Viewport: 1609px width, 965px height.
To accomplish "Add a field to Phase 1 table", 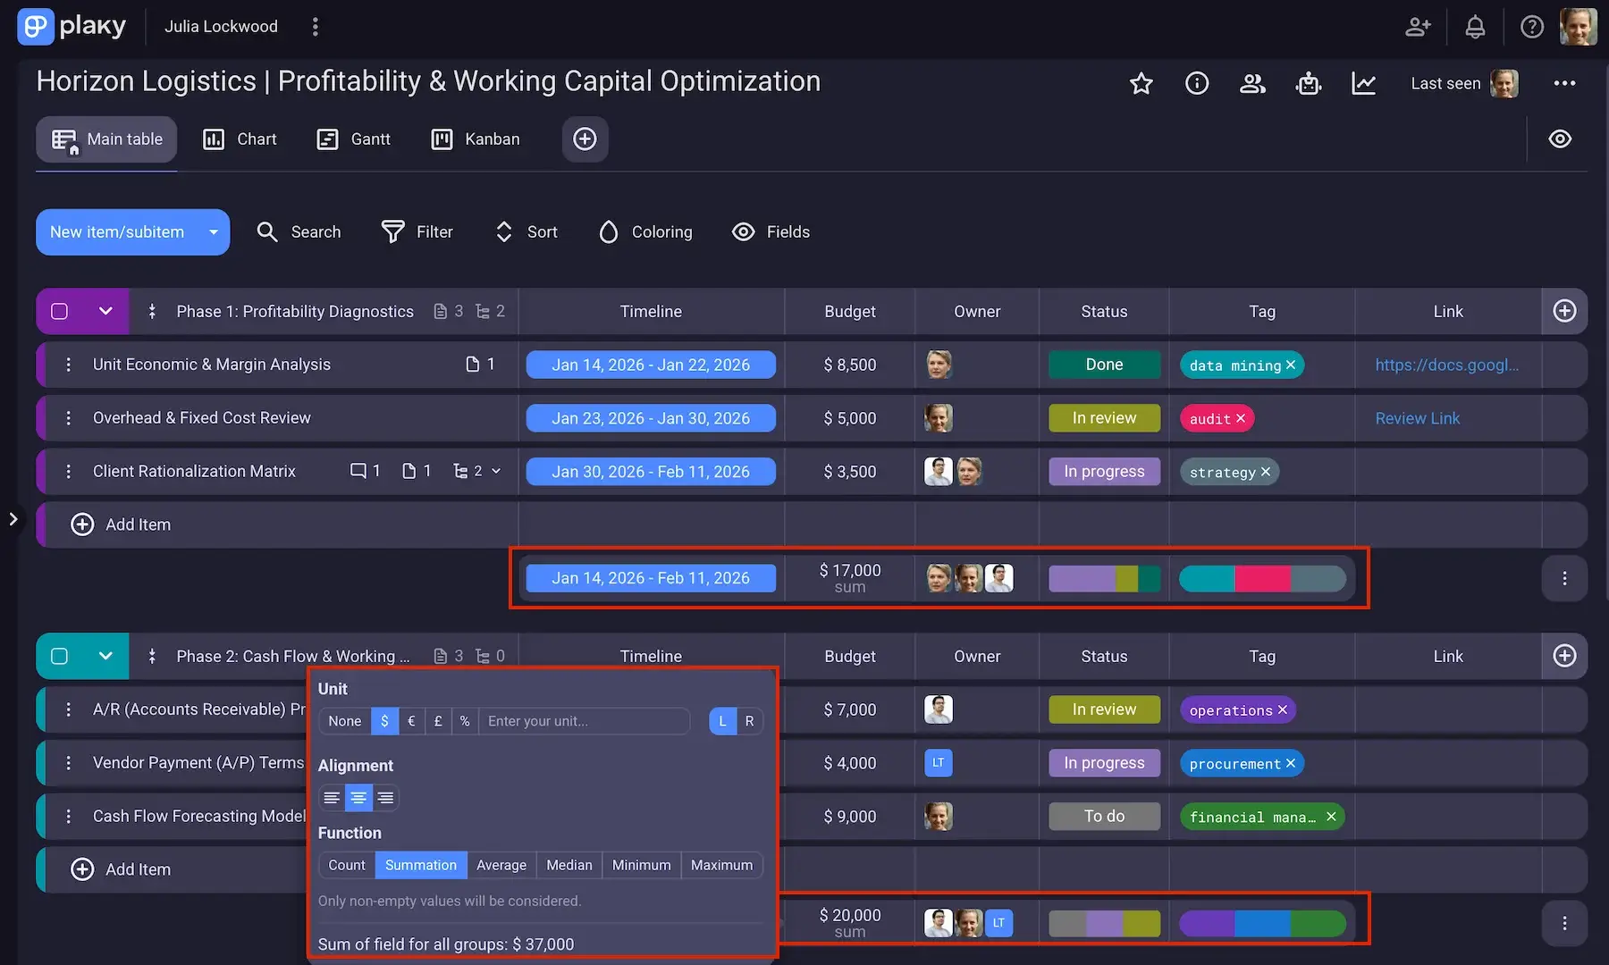I will (x=1564, y=311).
